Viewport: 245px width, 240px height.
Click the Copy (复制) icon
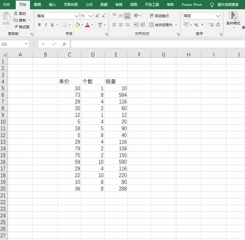(x=15, y=20)
